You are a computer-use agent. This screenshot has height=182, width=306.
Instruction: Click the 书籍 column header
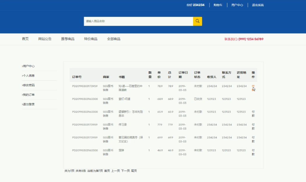[122, 77]
